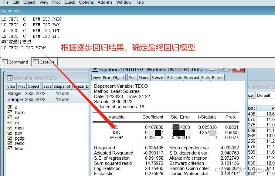Click Object in the Workfile toolbar
Image resolution: width=275 pixels, height=176 pixels.
(33, 86)
